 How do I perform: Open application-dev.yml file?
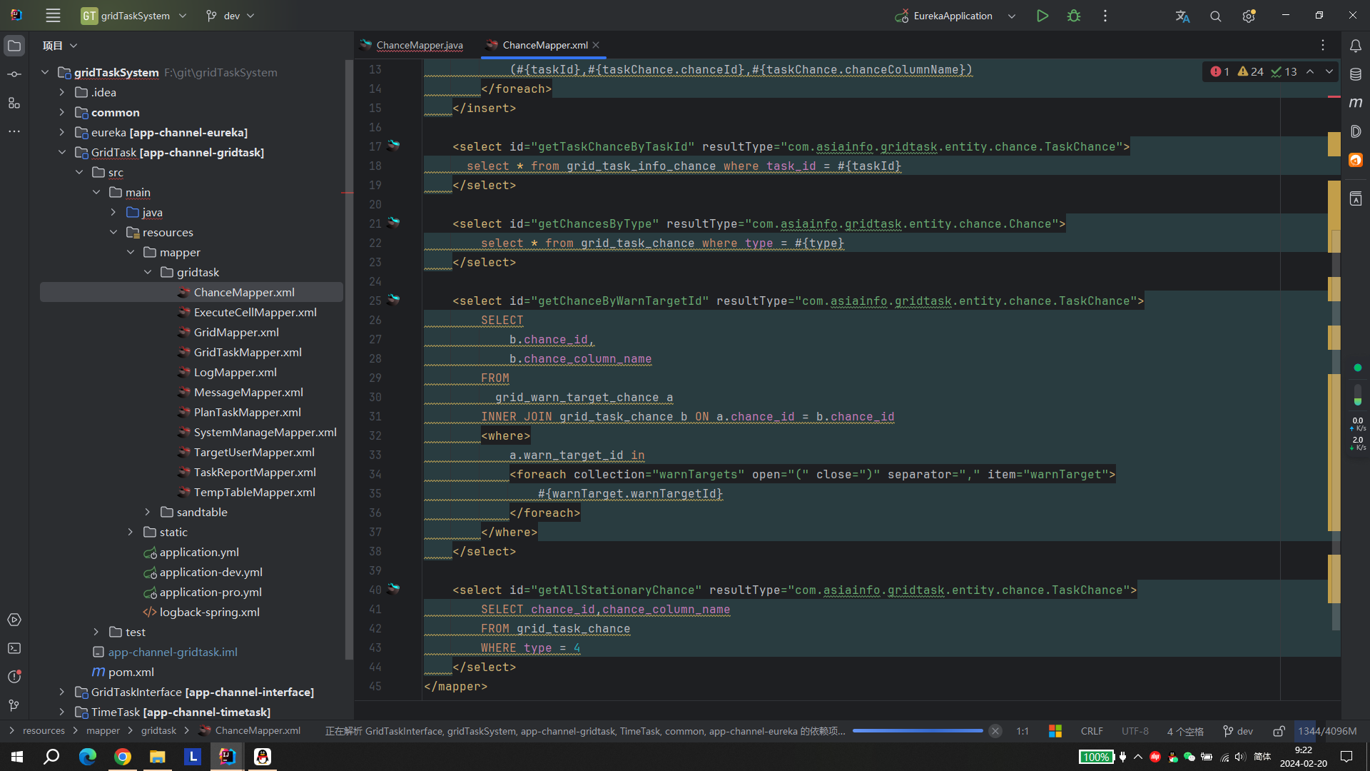210,572
